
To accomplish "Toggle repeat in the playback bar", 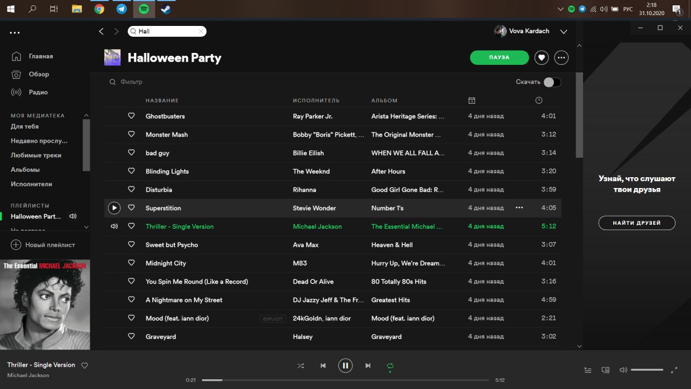I will coord(390,366).
